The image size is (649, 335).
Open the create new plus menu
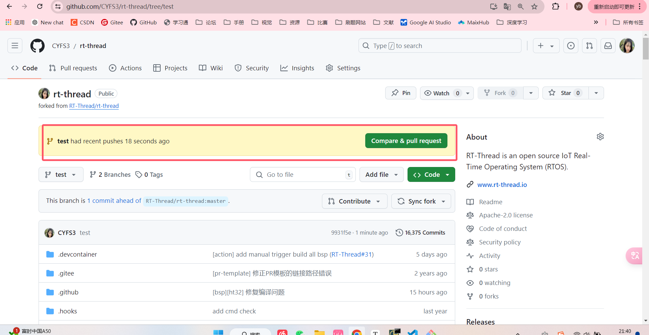pyautogui.click(x=546, y=46)
